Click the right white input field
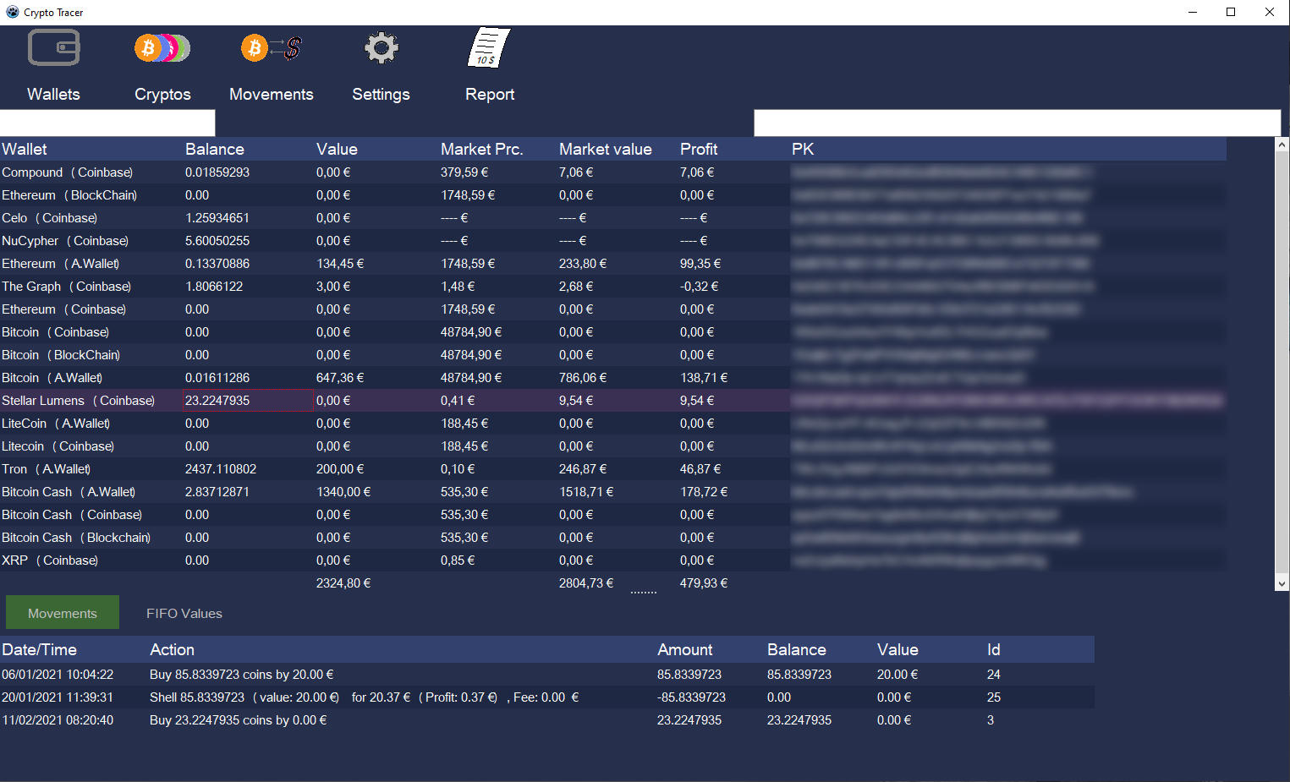This screenshot has height=782, width=1290. pos(1017,123)
